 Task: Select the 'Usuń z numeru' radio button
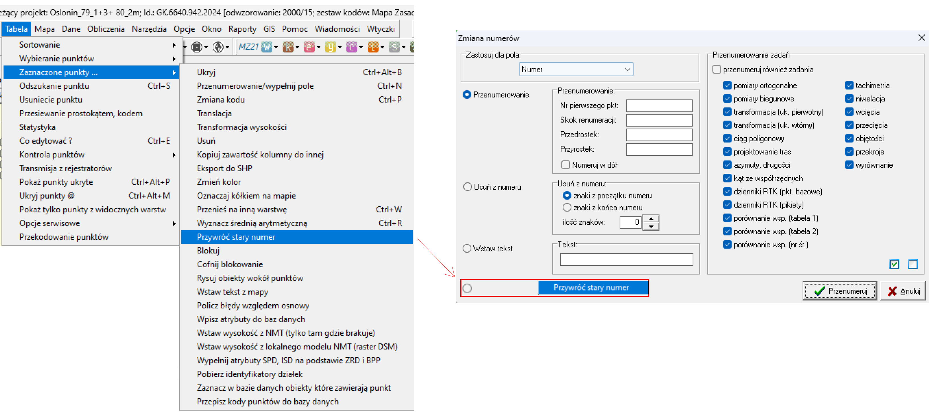click(x=467, y=187)
